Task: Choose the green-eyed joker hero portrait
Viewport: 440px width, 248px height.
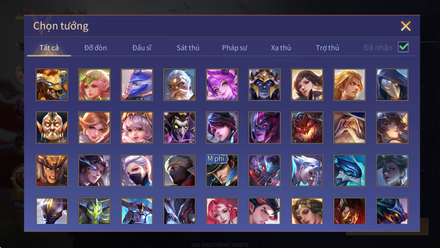Action: (179, 128)
